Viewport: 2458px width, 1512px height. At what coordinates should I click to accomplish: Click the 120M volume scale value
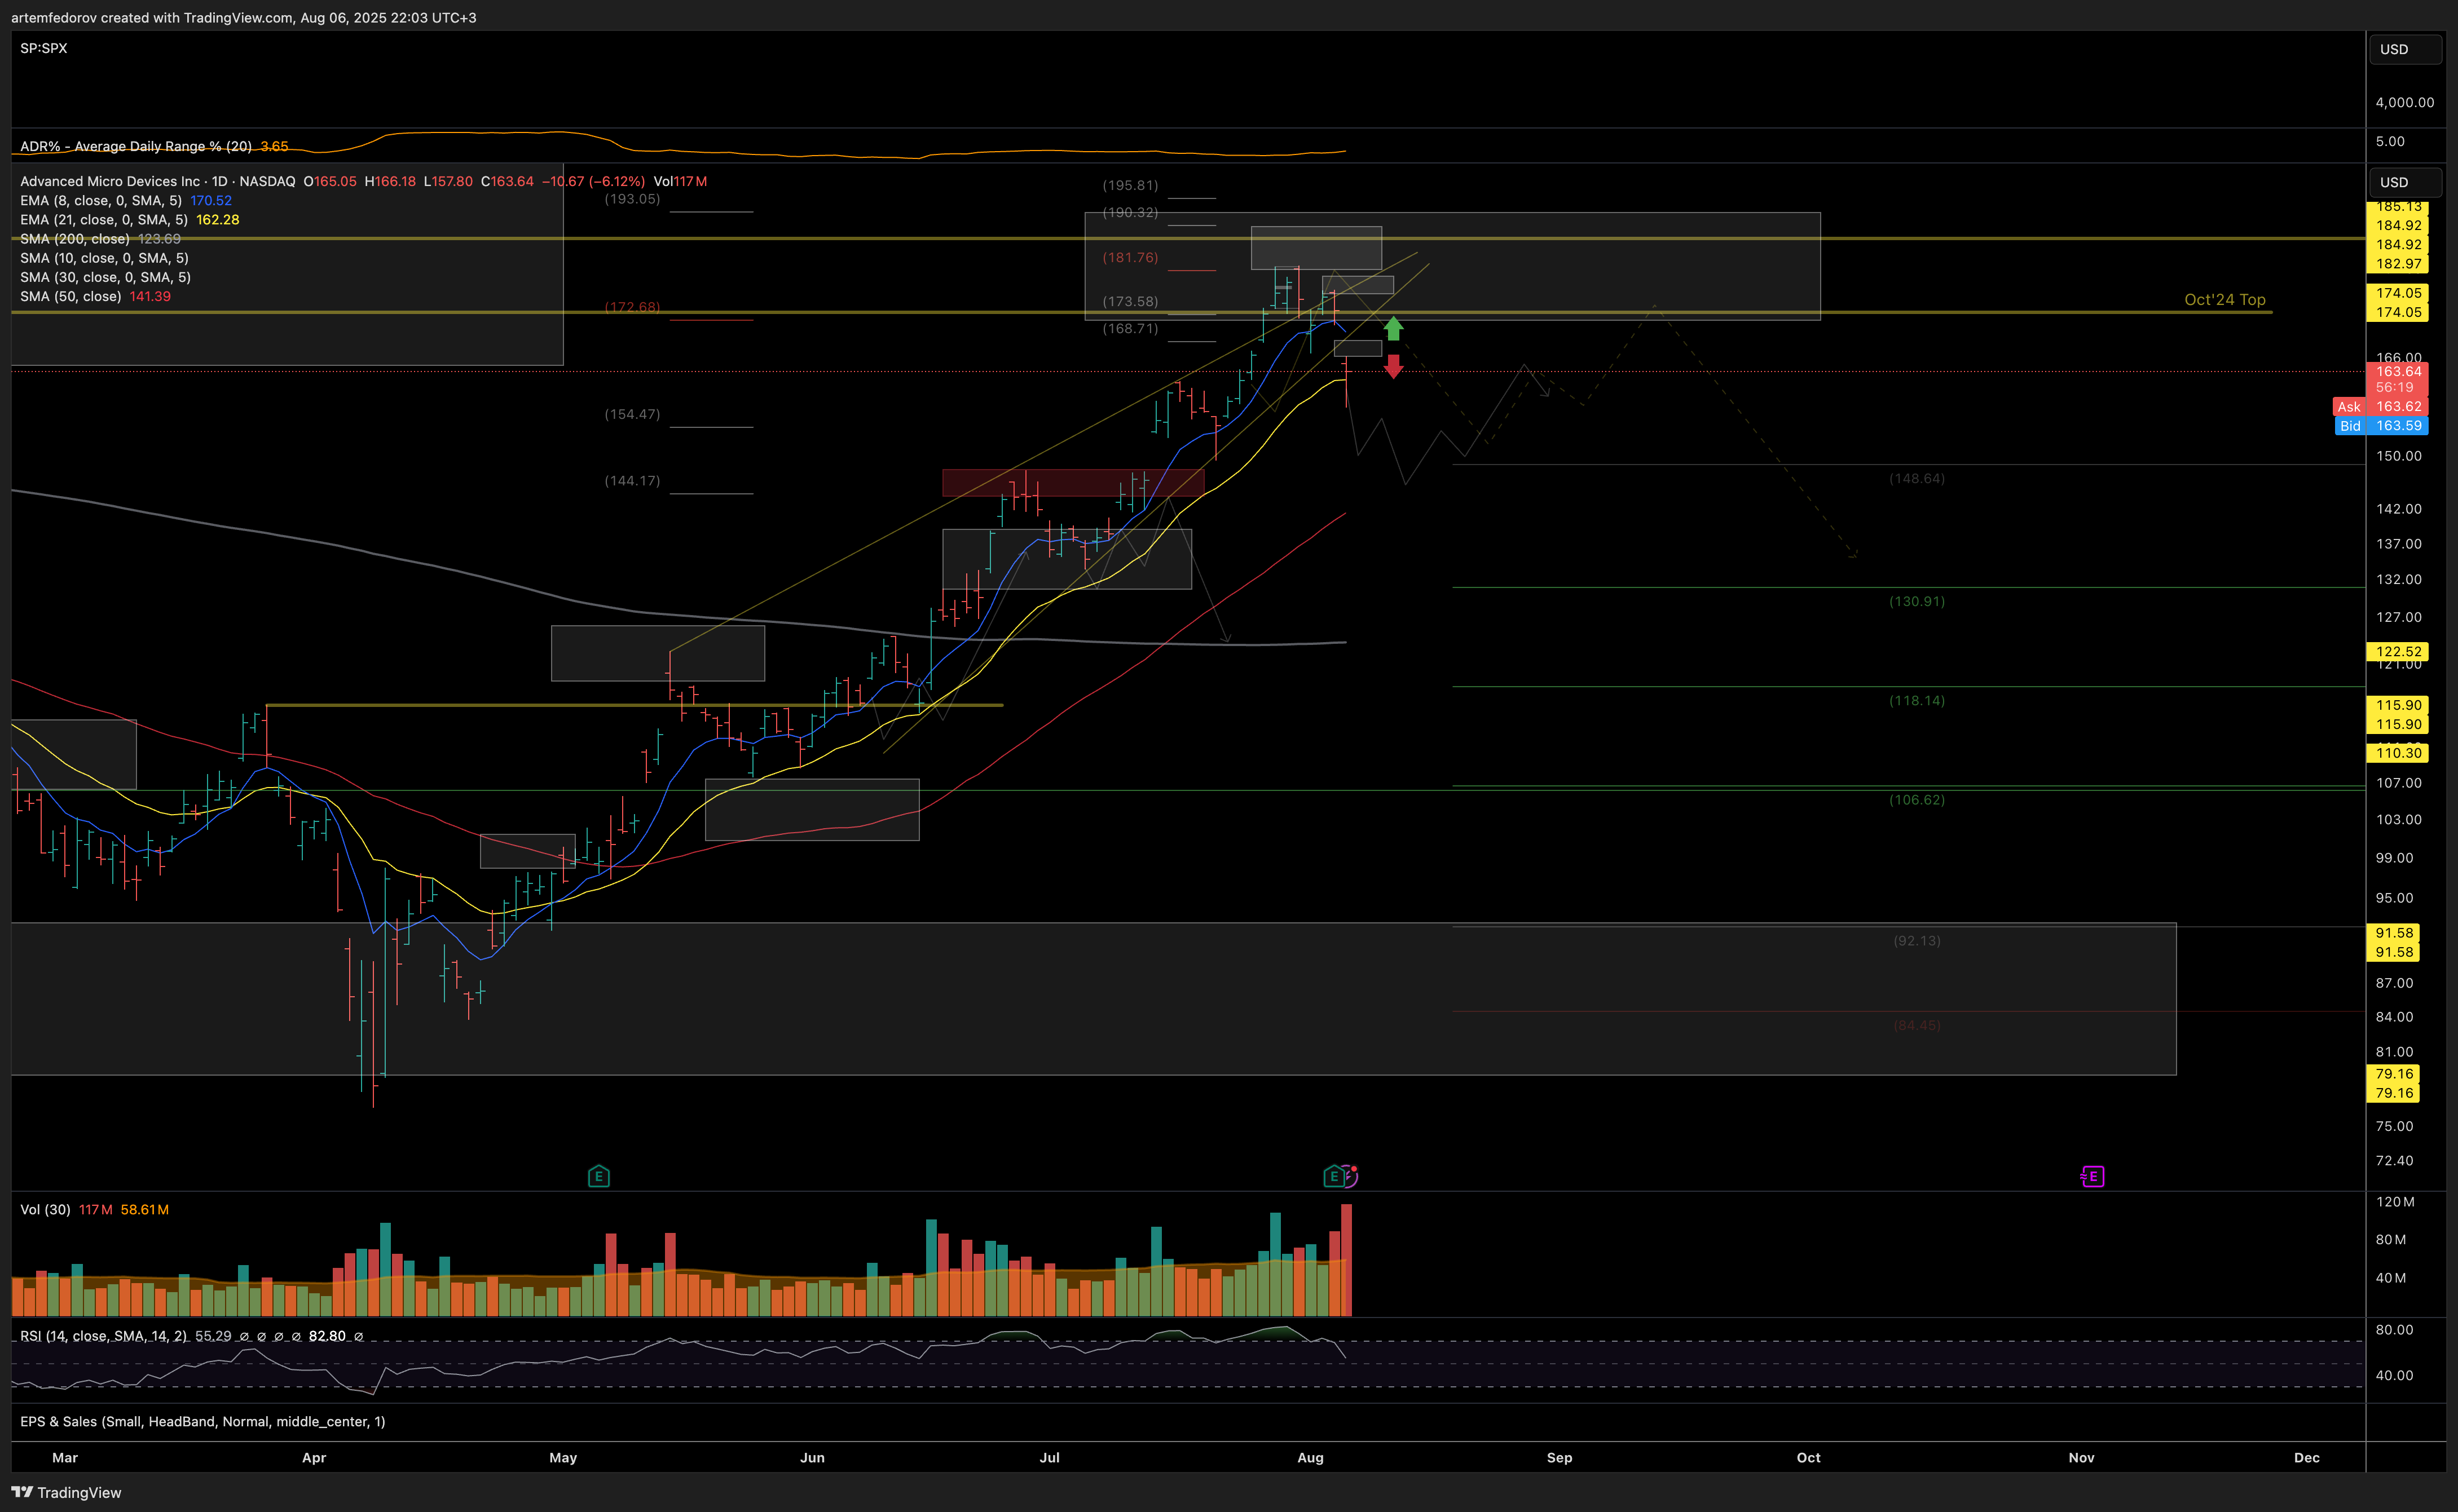[2395, 1201]
